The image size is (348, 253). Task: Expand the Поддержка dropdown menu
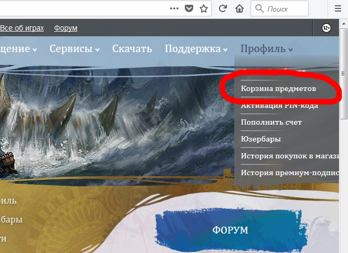[196, 48]
